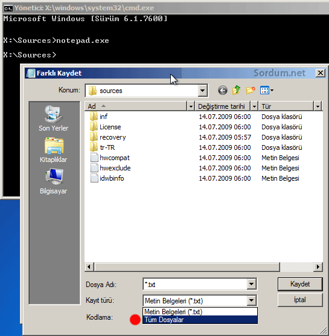Click the cmd.exe window title icon
This screenshot has width=329, height=336.
click(x=8, y=8)
